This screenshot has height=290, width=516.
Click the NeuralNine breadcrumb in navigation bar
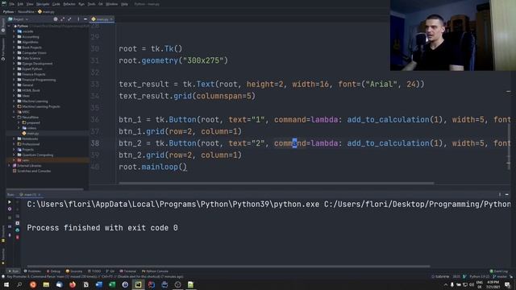click(26, 11)
